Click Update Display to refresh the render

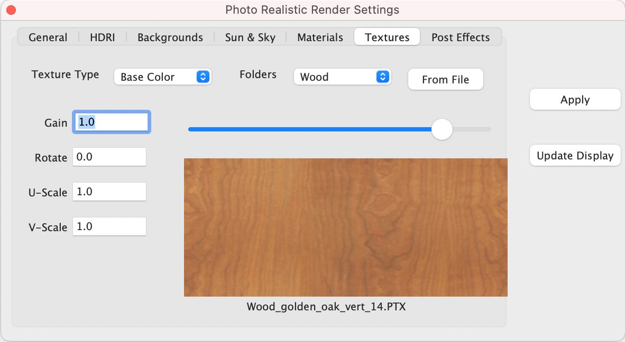click(x=575, y=155)
